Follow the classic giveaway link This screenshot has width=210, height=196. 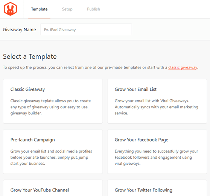click(183, 67)
